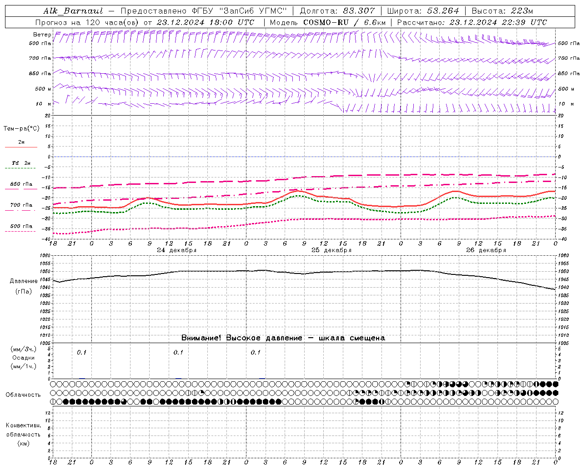This screenshot has width=582, height=466.
Task: Click the 'Широта: 53.264' latitude value
Action: point(423,11)
